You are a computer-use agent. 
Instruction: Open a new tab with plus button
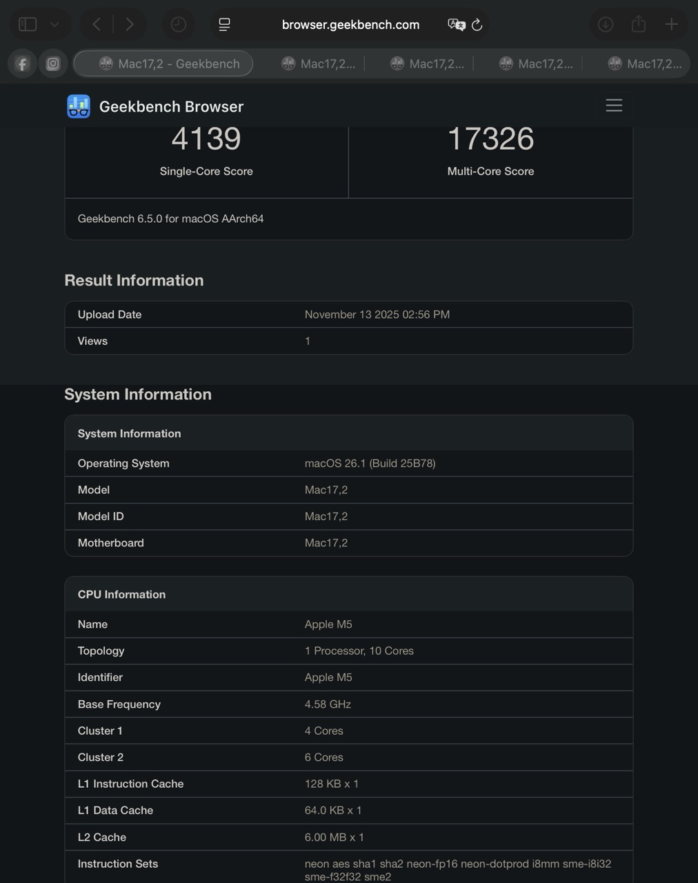671,25
